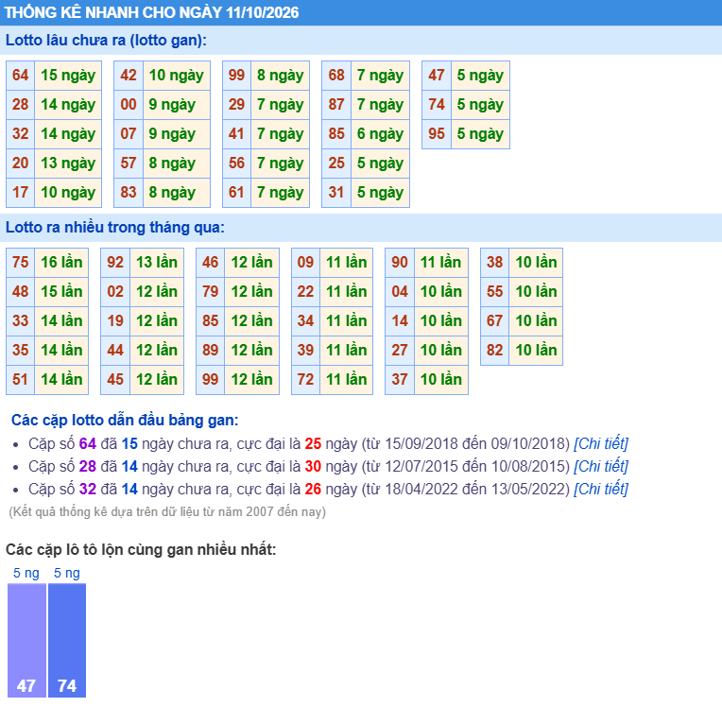Image resolution: width=722 pixels, height=707 pixels.
Task: Select lotto gan number 41
Action: pos(236,134)
